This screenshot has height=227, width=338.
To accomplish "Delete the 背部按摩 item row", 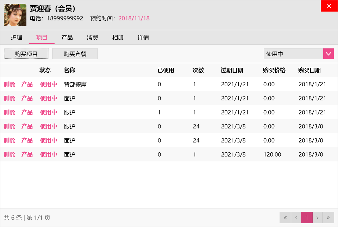I will point(10,84).
